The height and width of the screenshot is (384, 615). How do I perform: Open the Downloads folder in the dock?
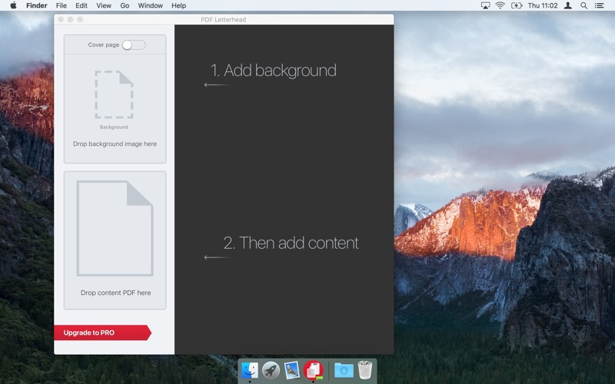pyautogui.click(x=344, y=370)
